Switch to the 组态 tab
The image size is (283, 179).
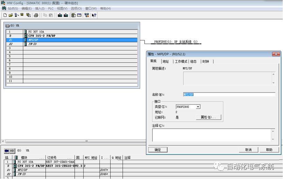[193, 61]
